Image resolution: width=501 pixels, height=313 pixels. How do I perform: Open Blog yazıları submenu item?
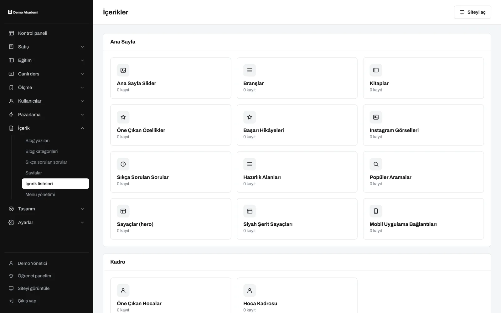[55, 141]
